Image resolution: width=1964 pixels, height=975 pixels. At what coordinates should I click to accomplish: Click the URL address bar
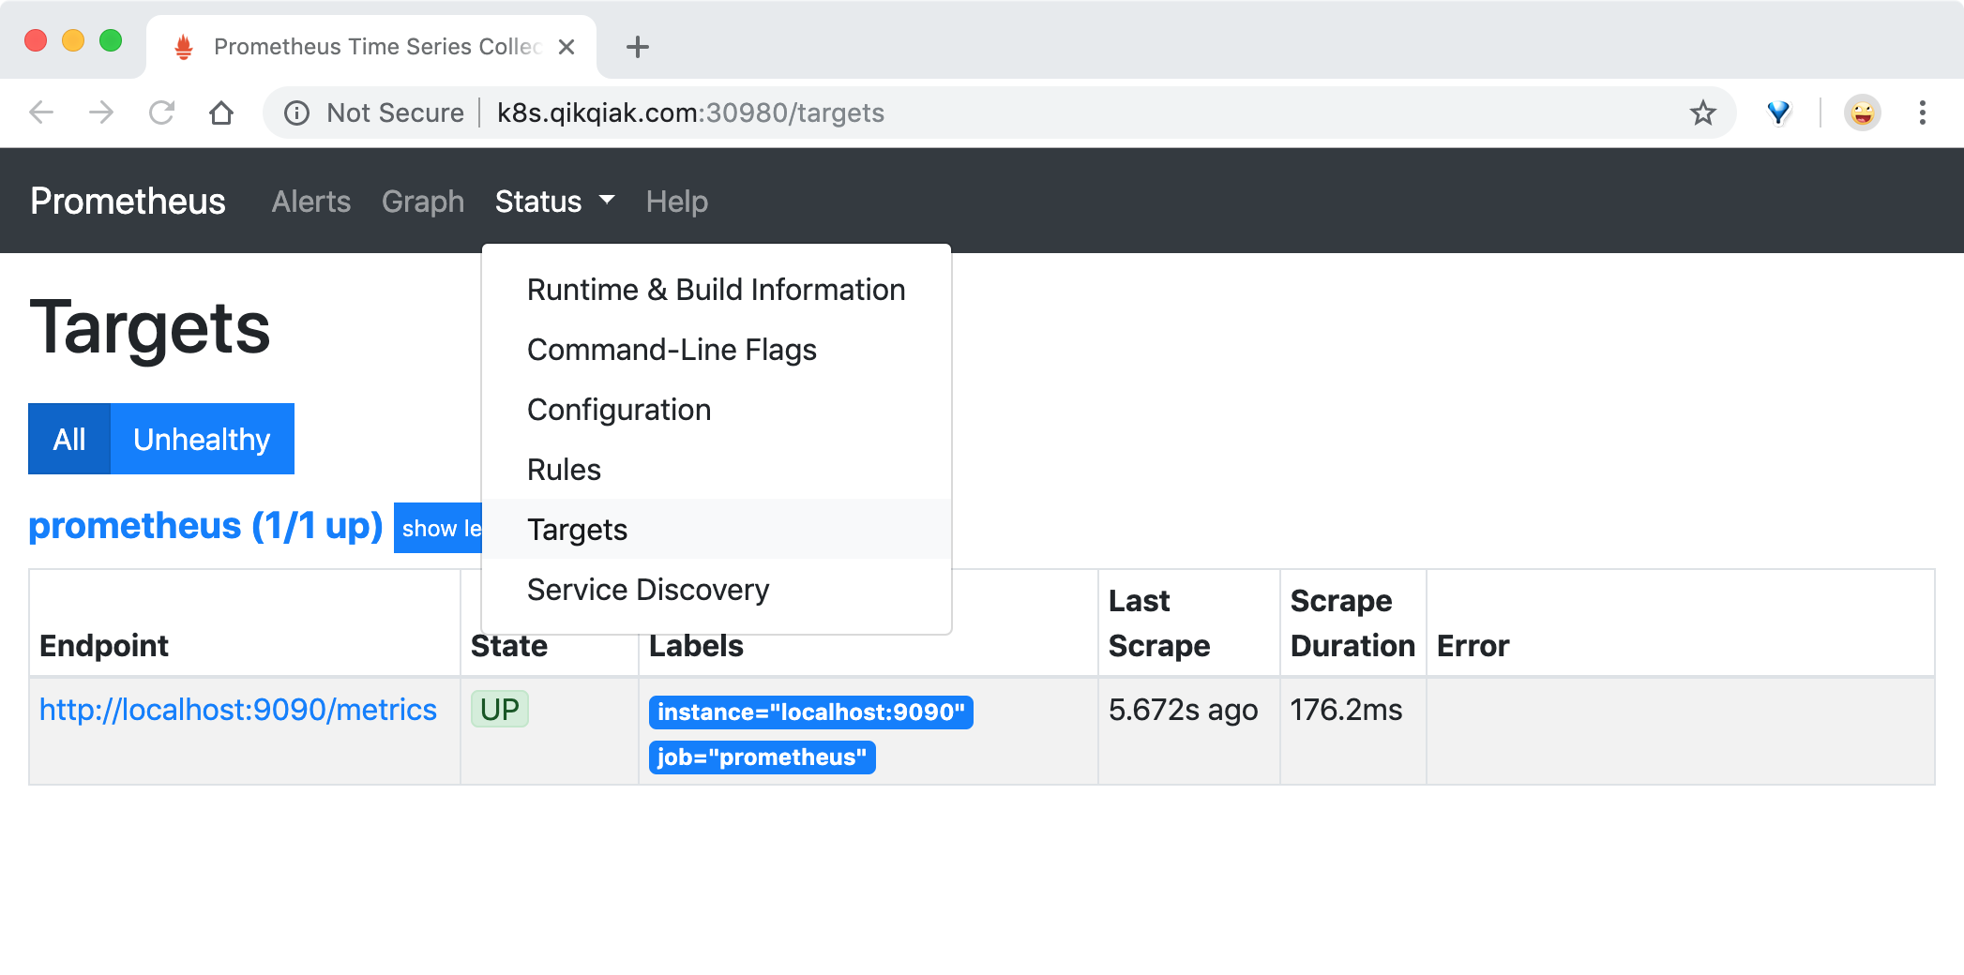point(1000,112)
